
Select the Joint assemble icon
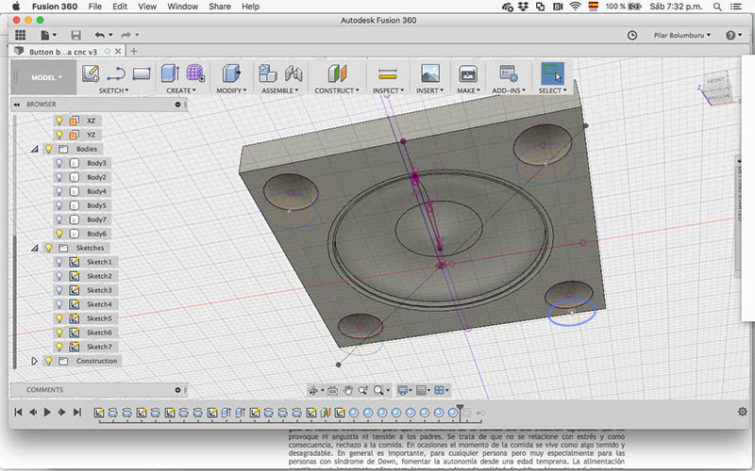coord(294,73)
